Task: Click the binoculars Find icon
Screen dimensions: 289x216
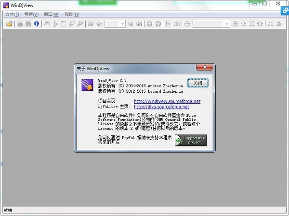Action: click(28, 24)
